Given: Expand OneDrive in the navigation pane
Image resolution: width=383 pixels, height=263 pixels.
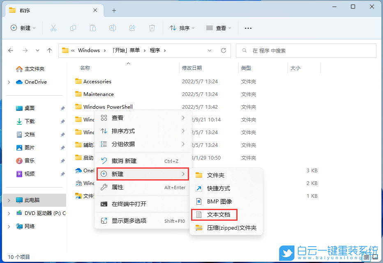Looking at the screenshot, I should 8,82.
